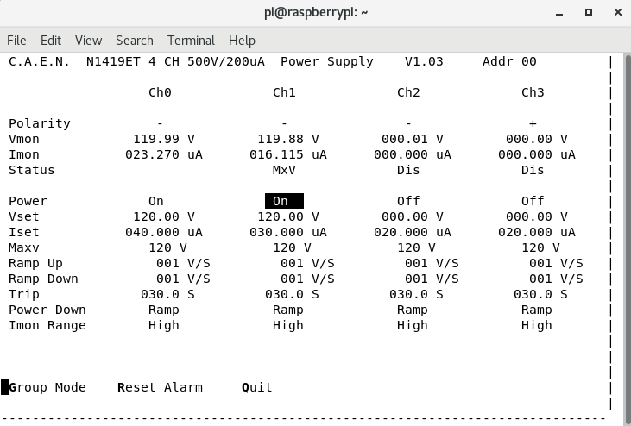631x426 pixels.
Task: Toggle Ch0 Power On field
Action: pyautogui.click(x=156, y=201)
